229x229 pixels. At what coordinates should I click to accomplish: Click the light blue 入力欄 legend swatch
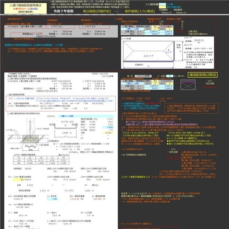click(162, 4)
